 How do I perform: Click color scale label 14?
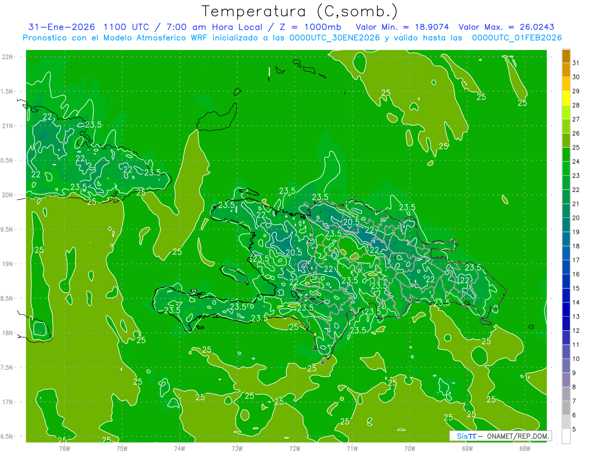point(576,302)
